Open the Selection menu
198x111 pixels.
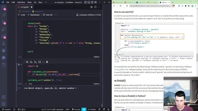[x=21, y=2]
